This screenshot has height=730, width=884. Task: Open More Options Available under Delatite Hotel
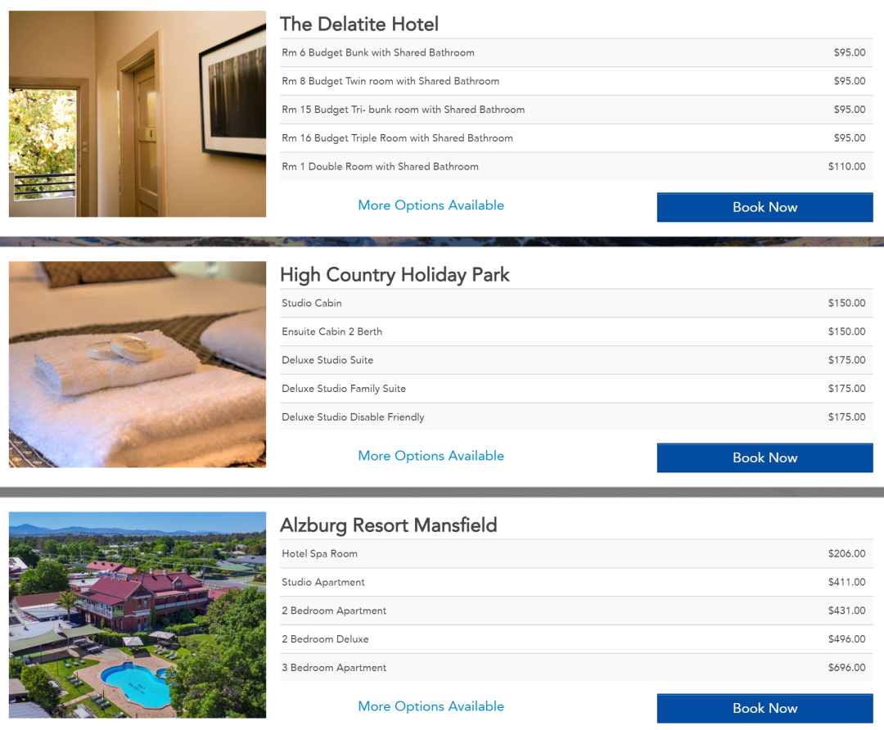(431, 205)
